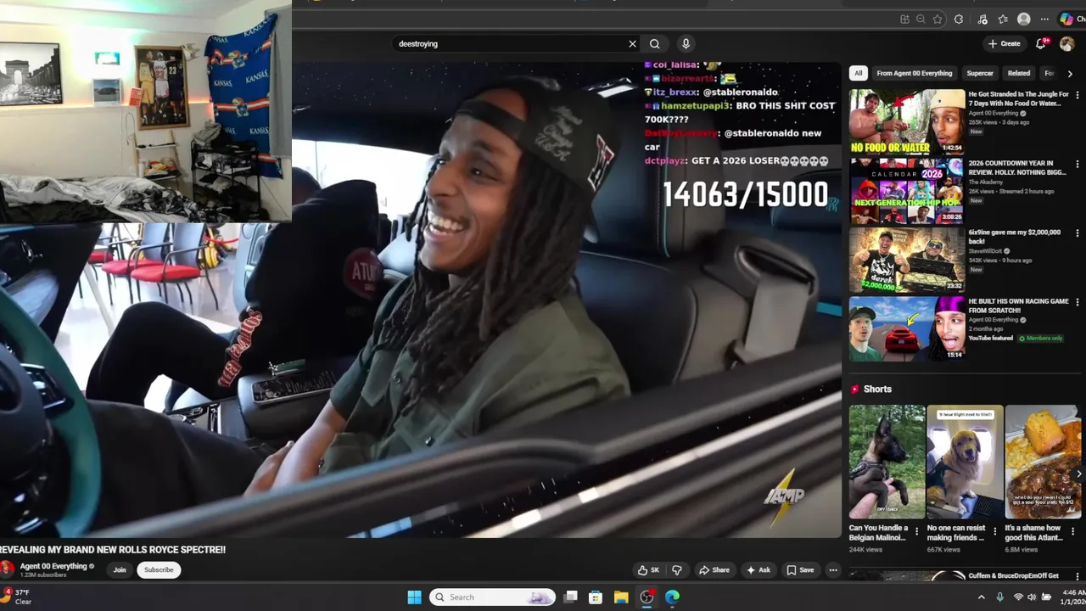The image size is (1086, 611).
Task: Click the system tray microphone icon
Action: (1000, 597)
